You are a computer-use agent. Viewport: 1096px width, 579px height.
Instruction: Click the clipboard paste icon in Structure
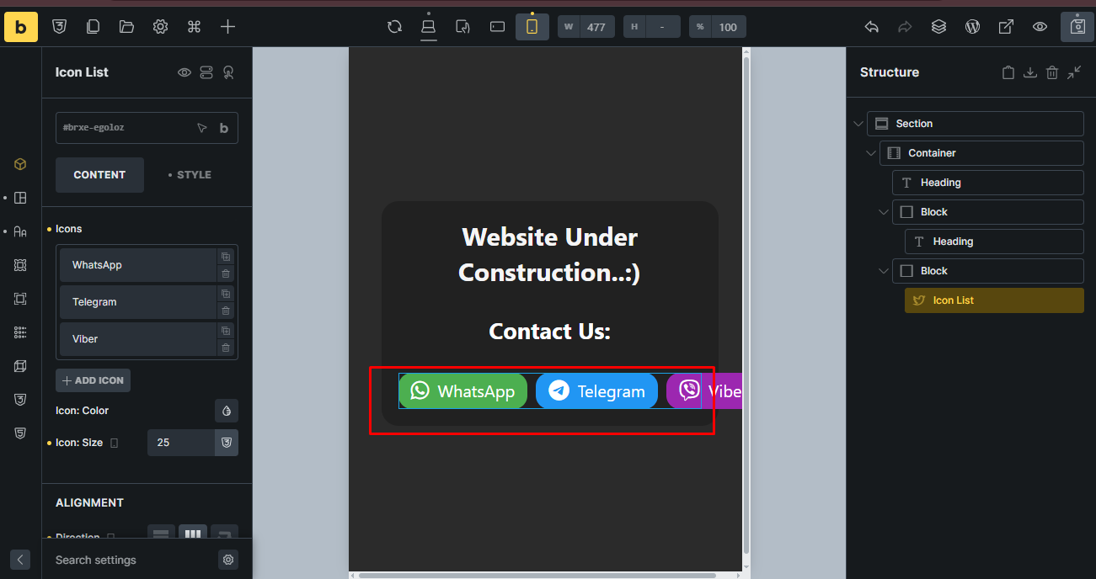click(1008, 73)
